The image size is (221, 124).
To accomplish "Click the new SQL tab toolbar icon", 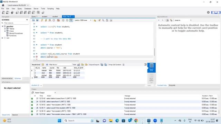I will (3, 12).
